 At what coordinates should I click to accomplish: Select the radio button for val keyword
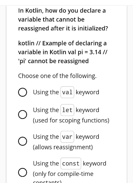pos(23,92)
